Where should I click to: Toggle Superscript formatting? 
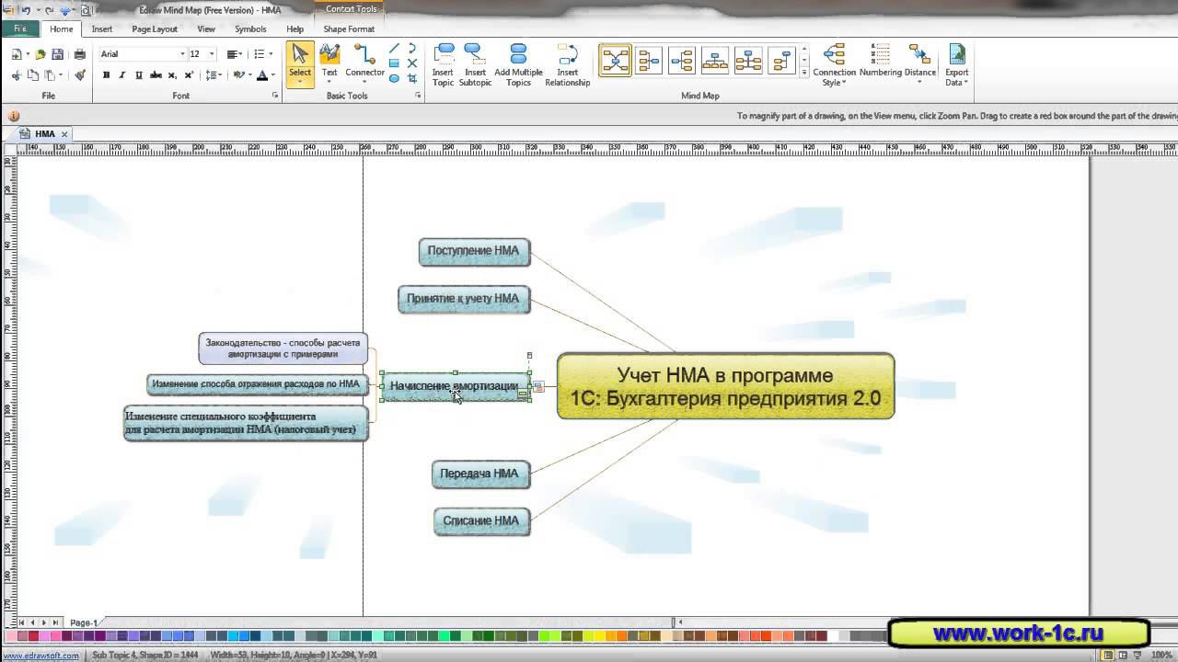pos(189,75)
